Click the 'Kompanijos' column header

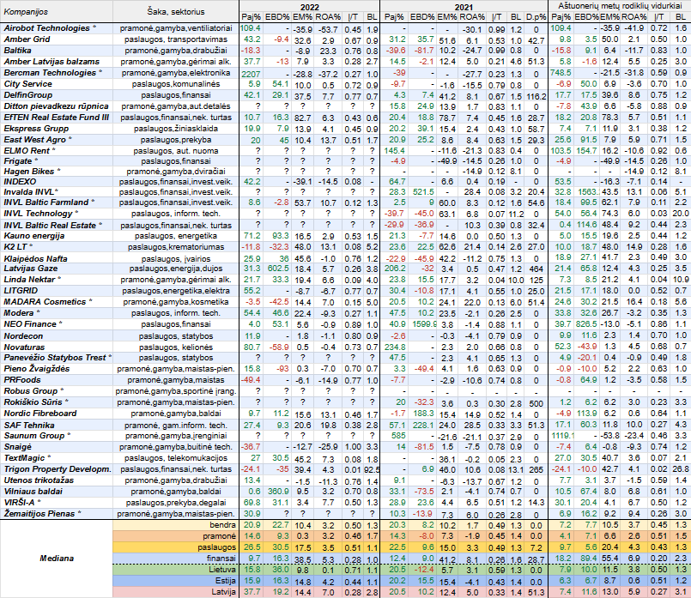point(57,11)
